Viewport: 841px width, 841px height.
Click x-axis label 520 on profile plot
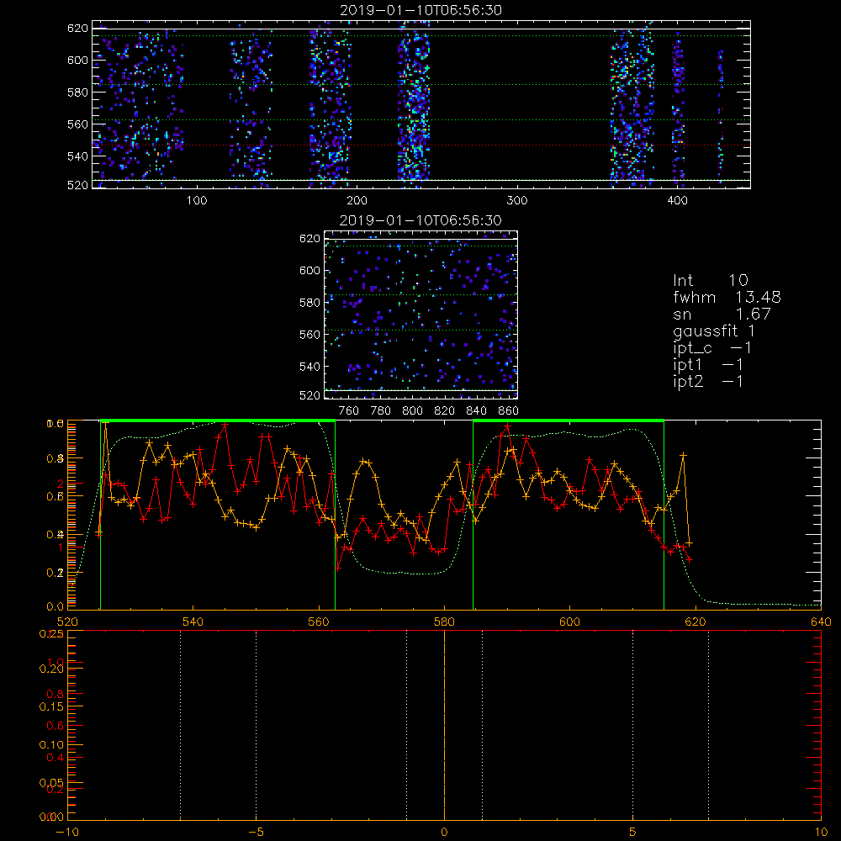tap(67, 621)
